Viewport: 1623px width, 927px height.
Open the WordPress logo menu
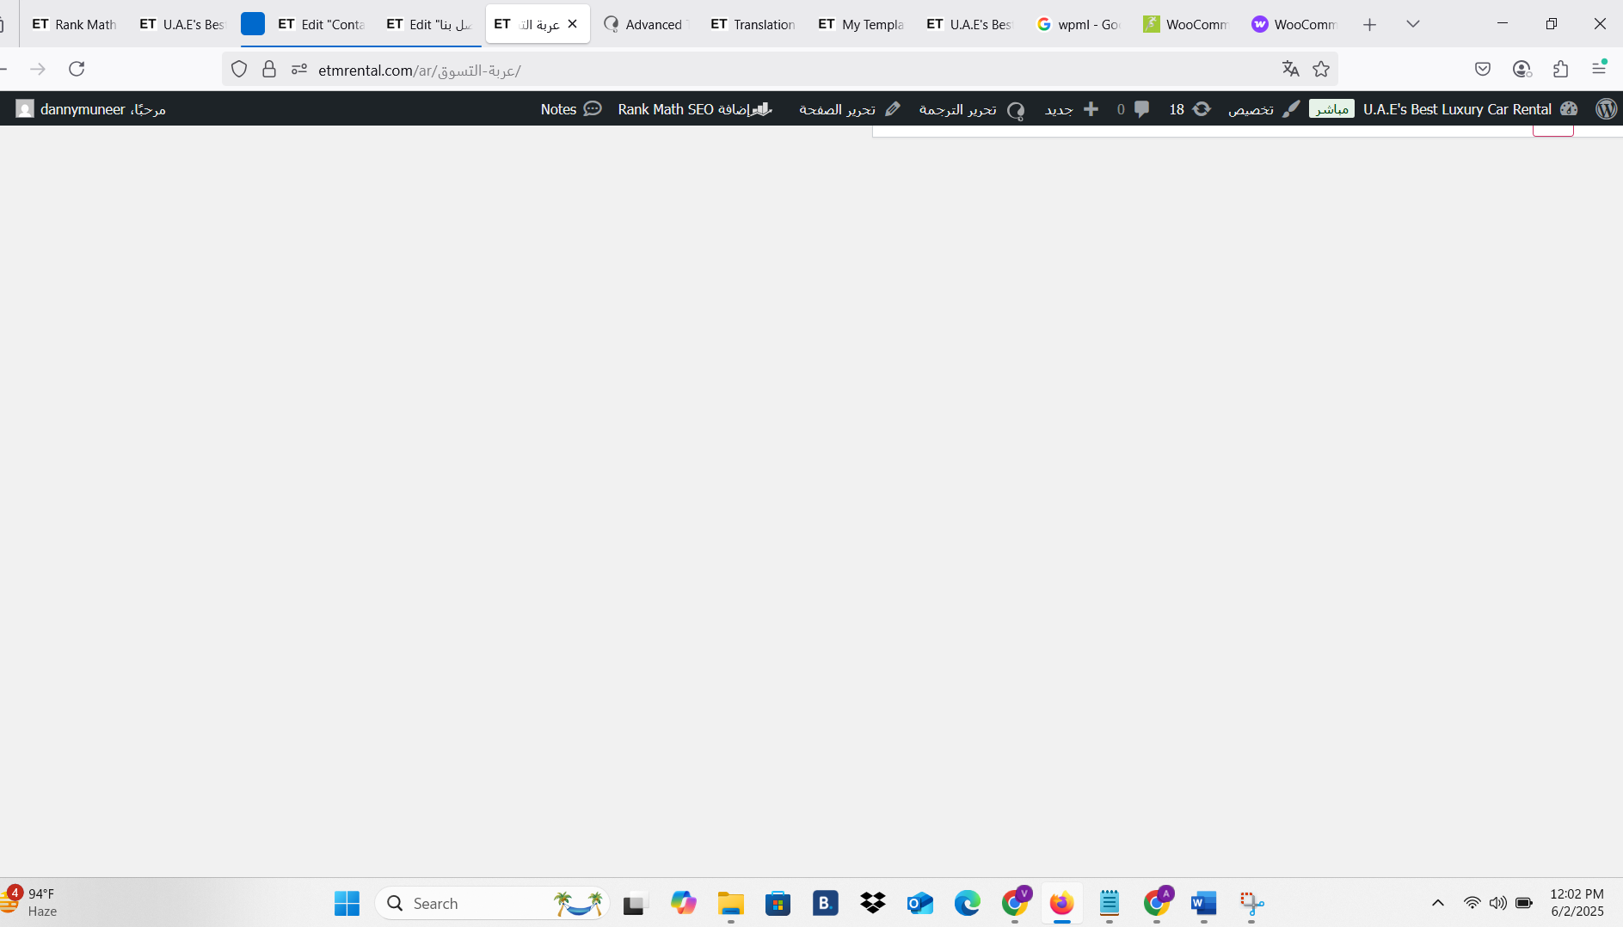click(1606, 109)
